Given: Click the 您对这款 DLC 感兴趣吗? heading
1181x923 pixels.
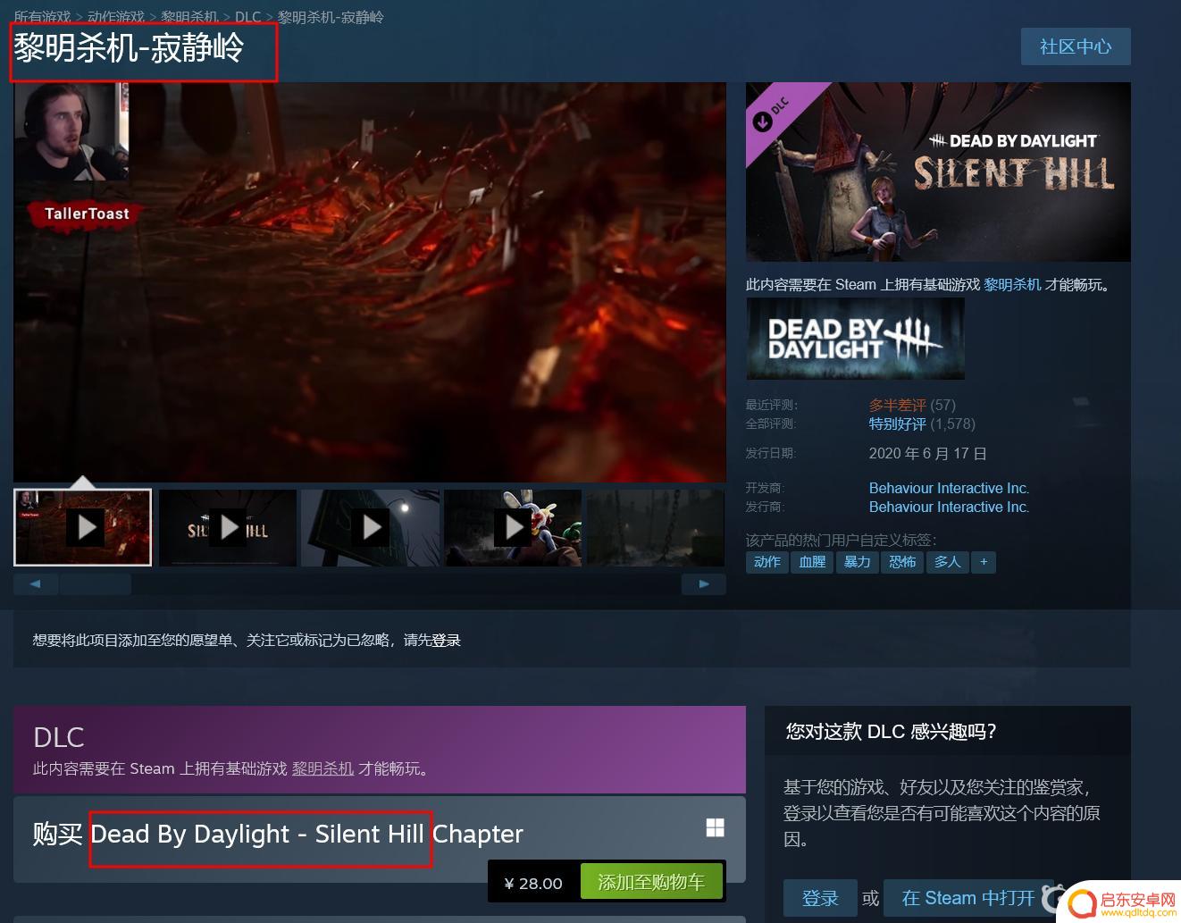Looking at the screenshot, I should point(891,731).
